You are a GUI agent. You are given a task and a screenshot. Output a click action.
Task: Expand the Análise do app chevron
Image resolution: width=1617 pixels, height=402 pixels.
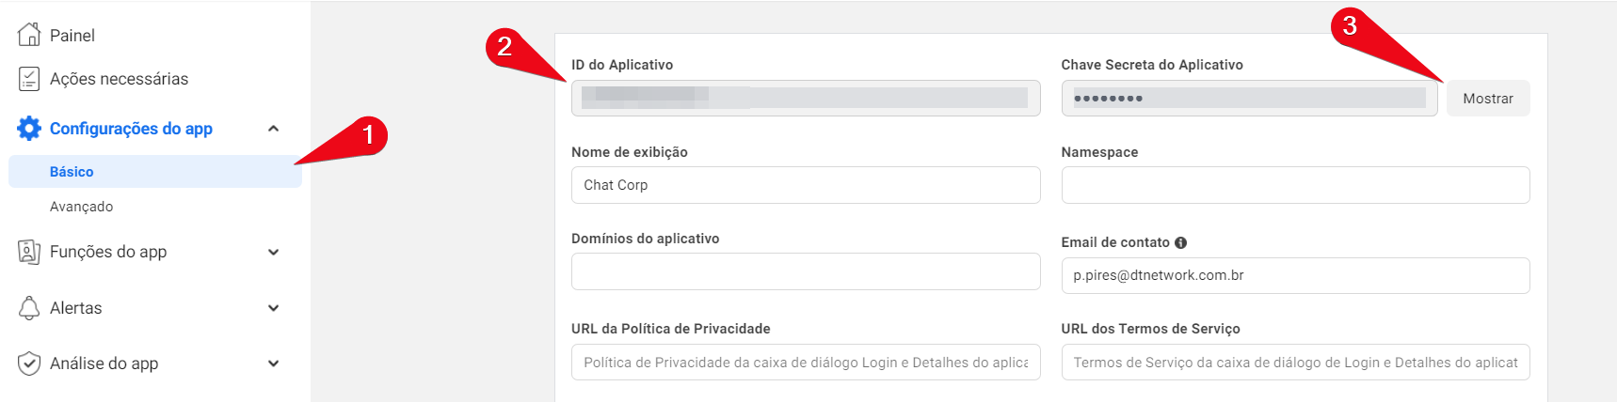[x=273, y=363]
